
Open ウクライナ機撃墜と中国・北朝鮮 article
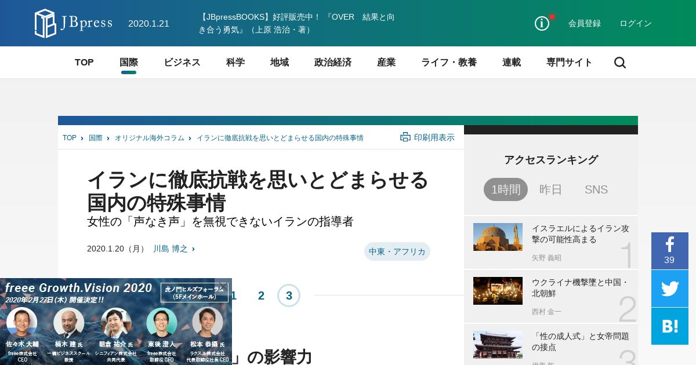pyautogui.click(x=581, y=288)
